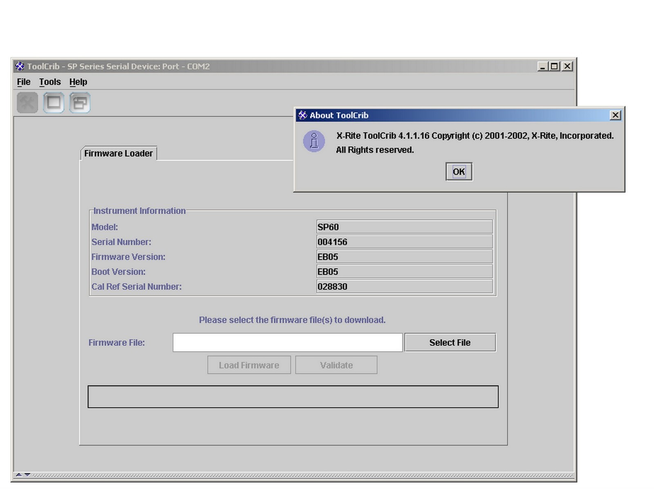Click the Firmware Version field showing EB05
Image resolution: width=654 pixels, height=489 pixels.
click(405, 257)
